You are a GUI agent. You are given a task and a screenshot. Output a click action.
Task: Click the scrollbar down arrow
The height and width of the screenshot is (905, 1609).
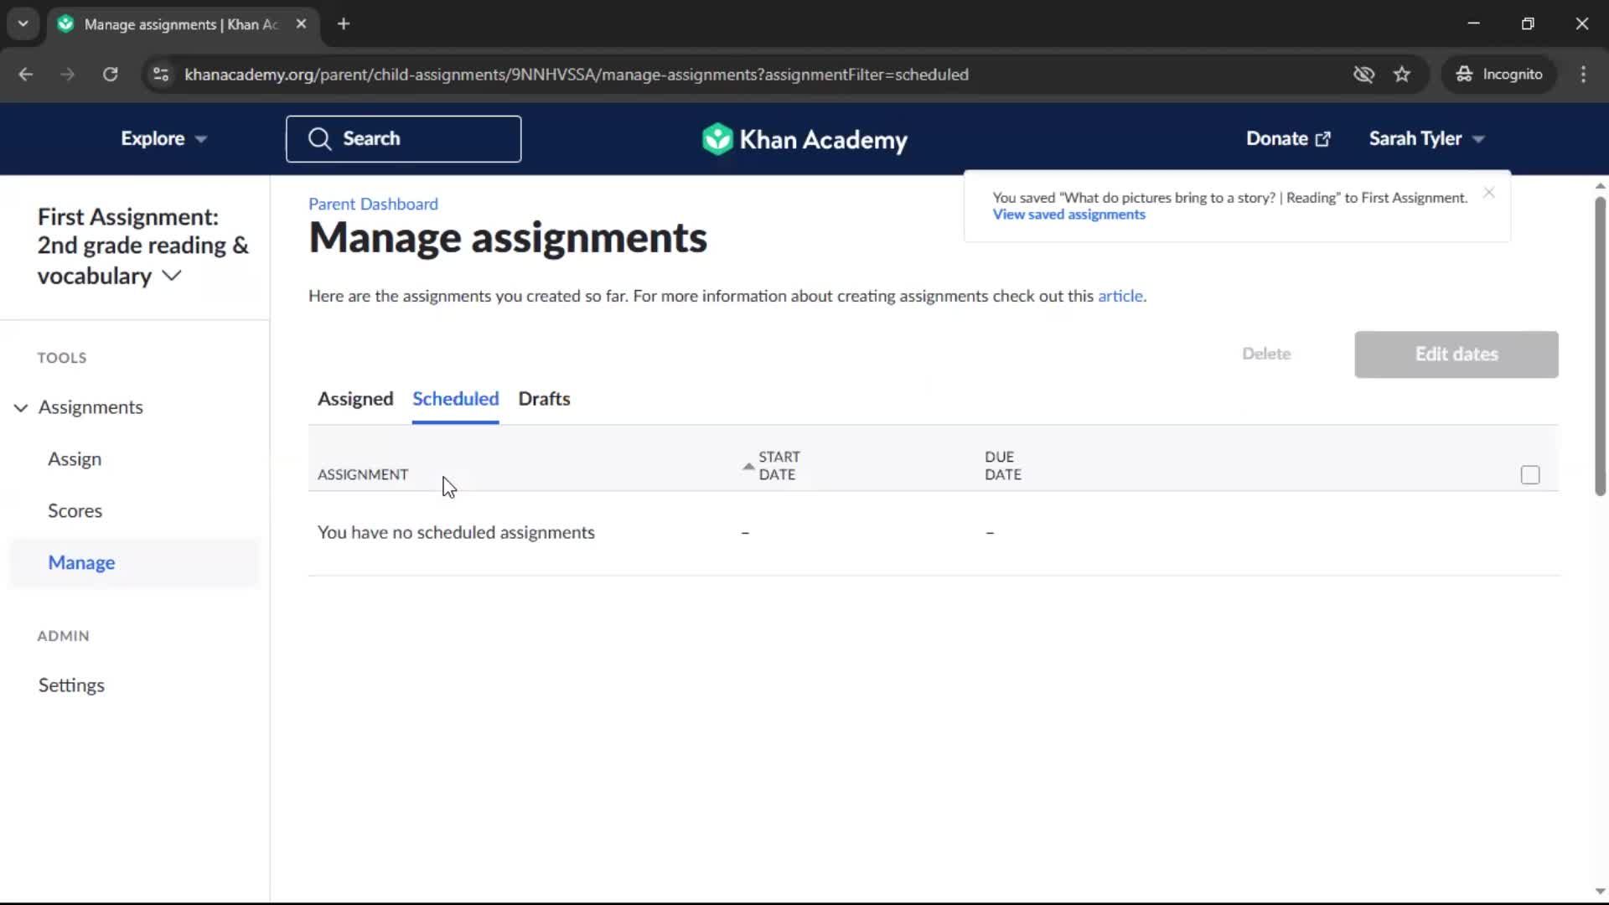point(1600,892)
